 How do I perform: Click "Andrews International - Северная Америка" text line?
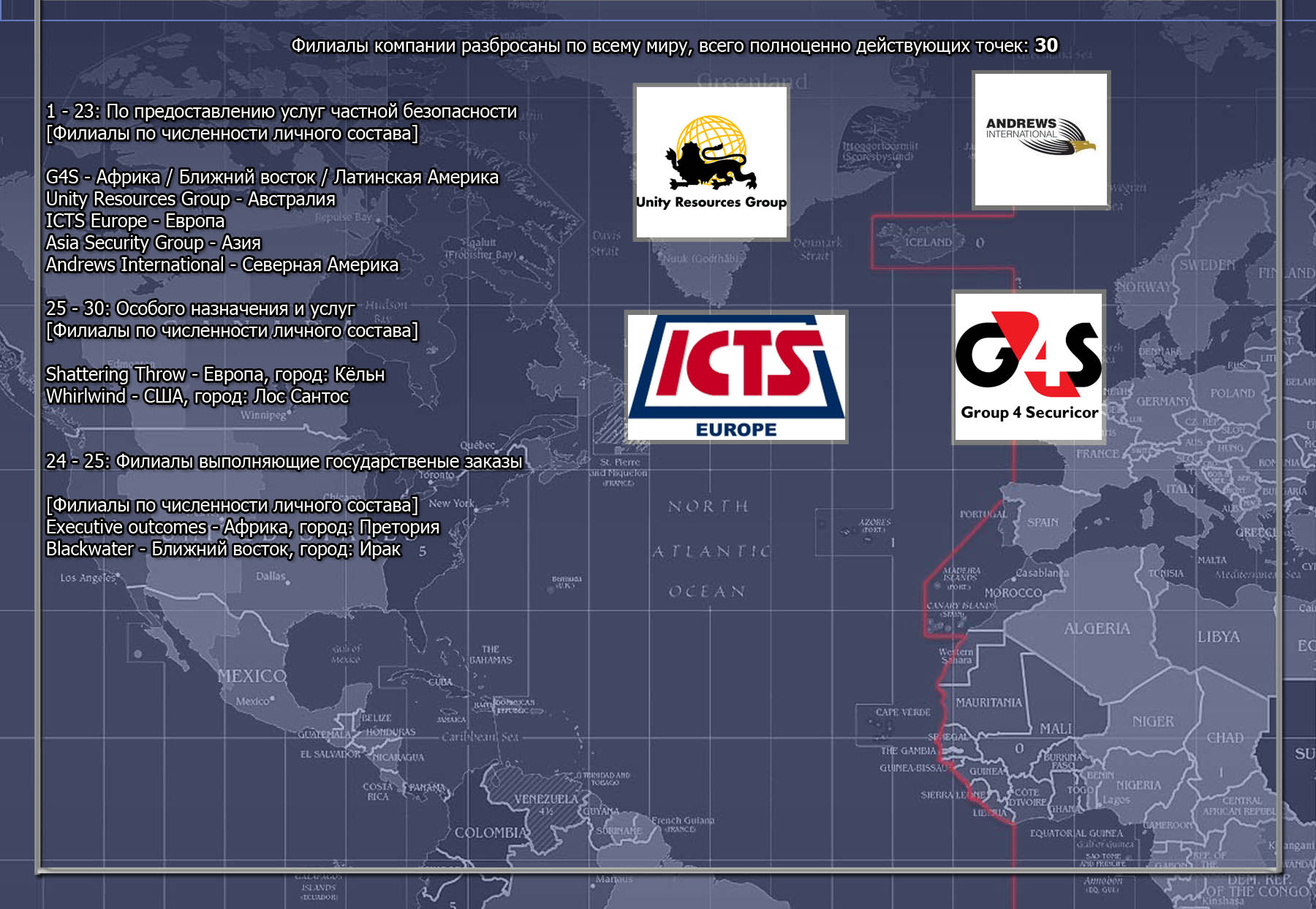click(x=222, y=265)
